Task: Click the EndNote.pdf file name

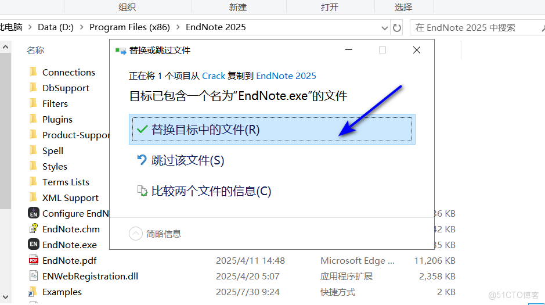Action: click(70, 260)
